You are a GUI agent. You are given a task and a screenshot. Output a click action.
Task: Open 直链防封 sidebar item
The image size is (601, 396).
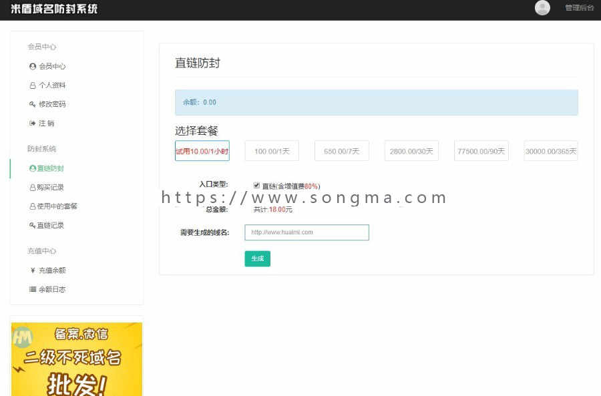51,168
